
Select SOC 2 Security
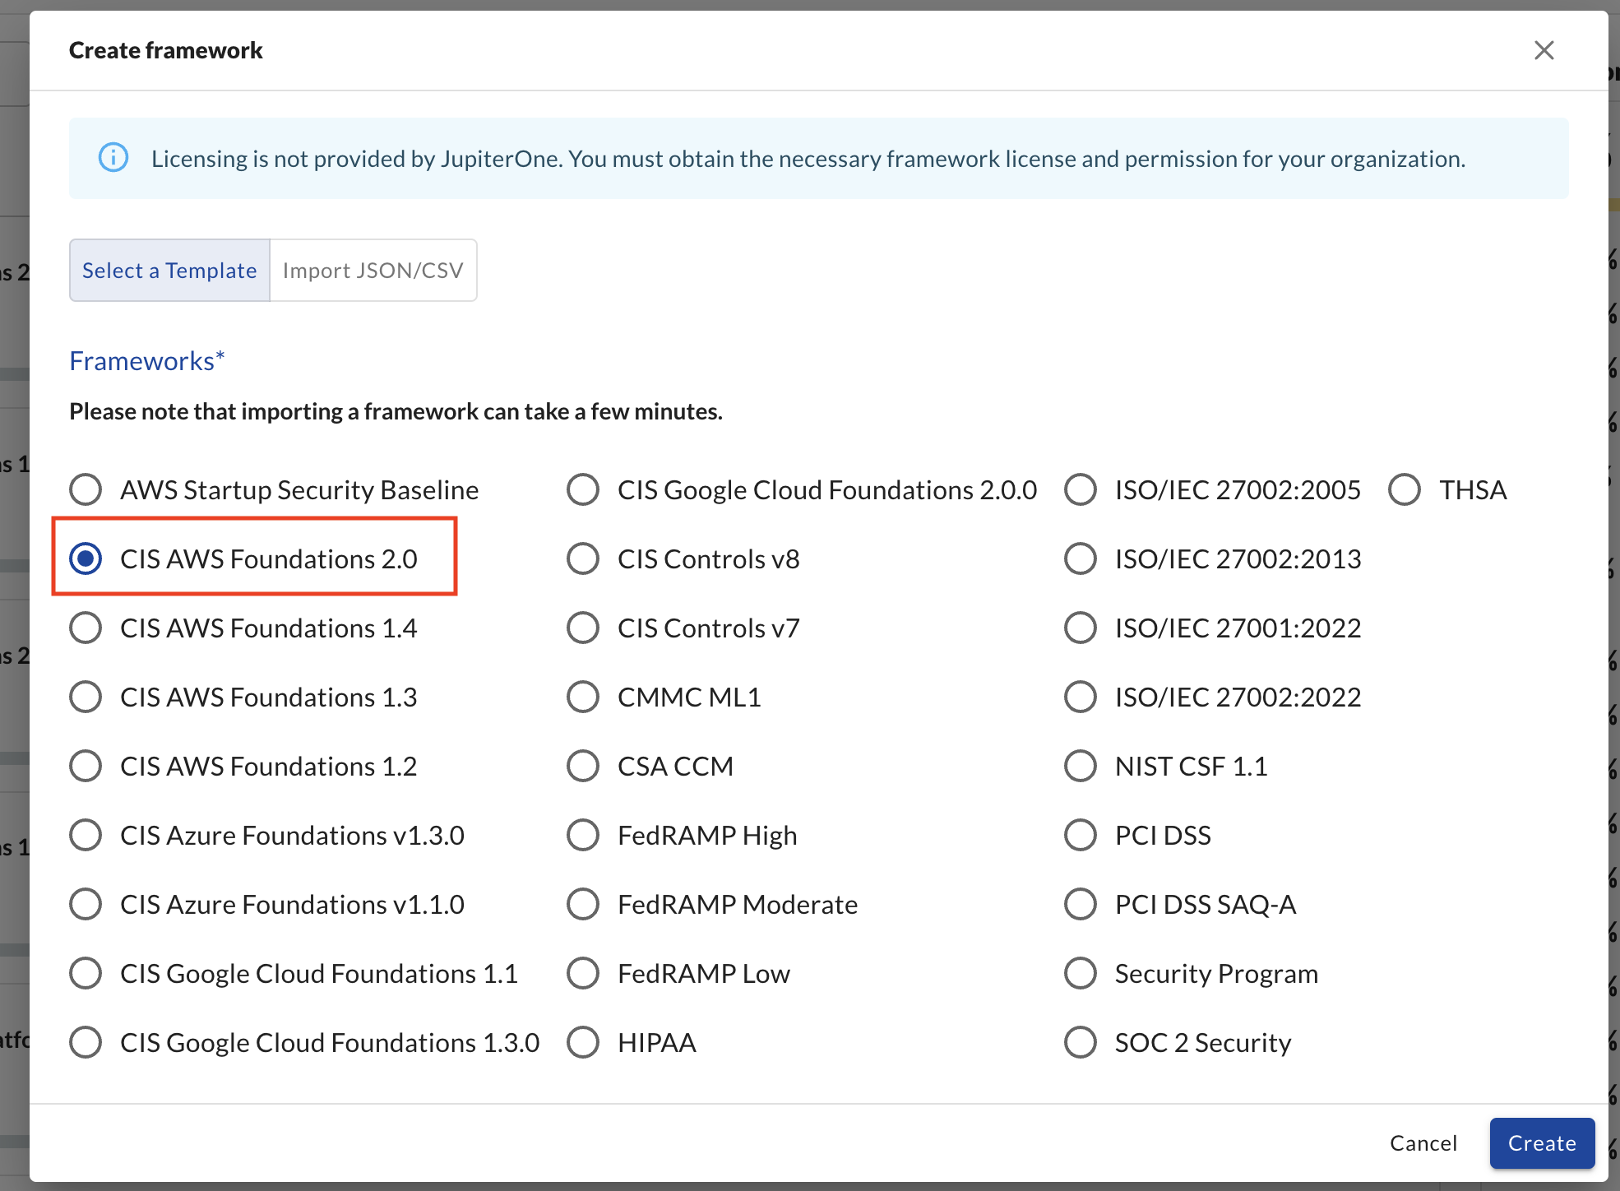point(1080,1042)
